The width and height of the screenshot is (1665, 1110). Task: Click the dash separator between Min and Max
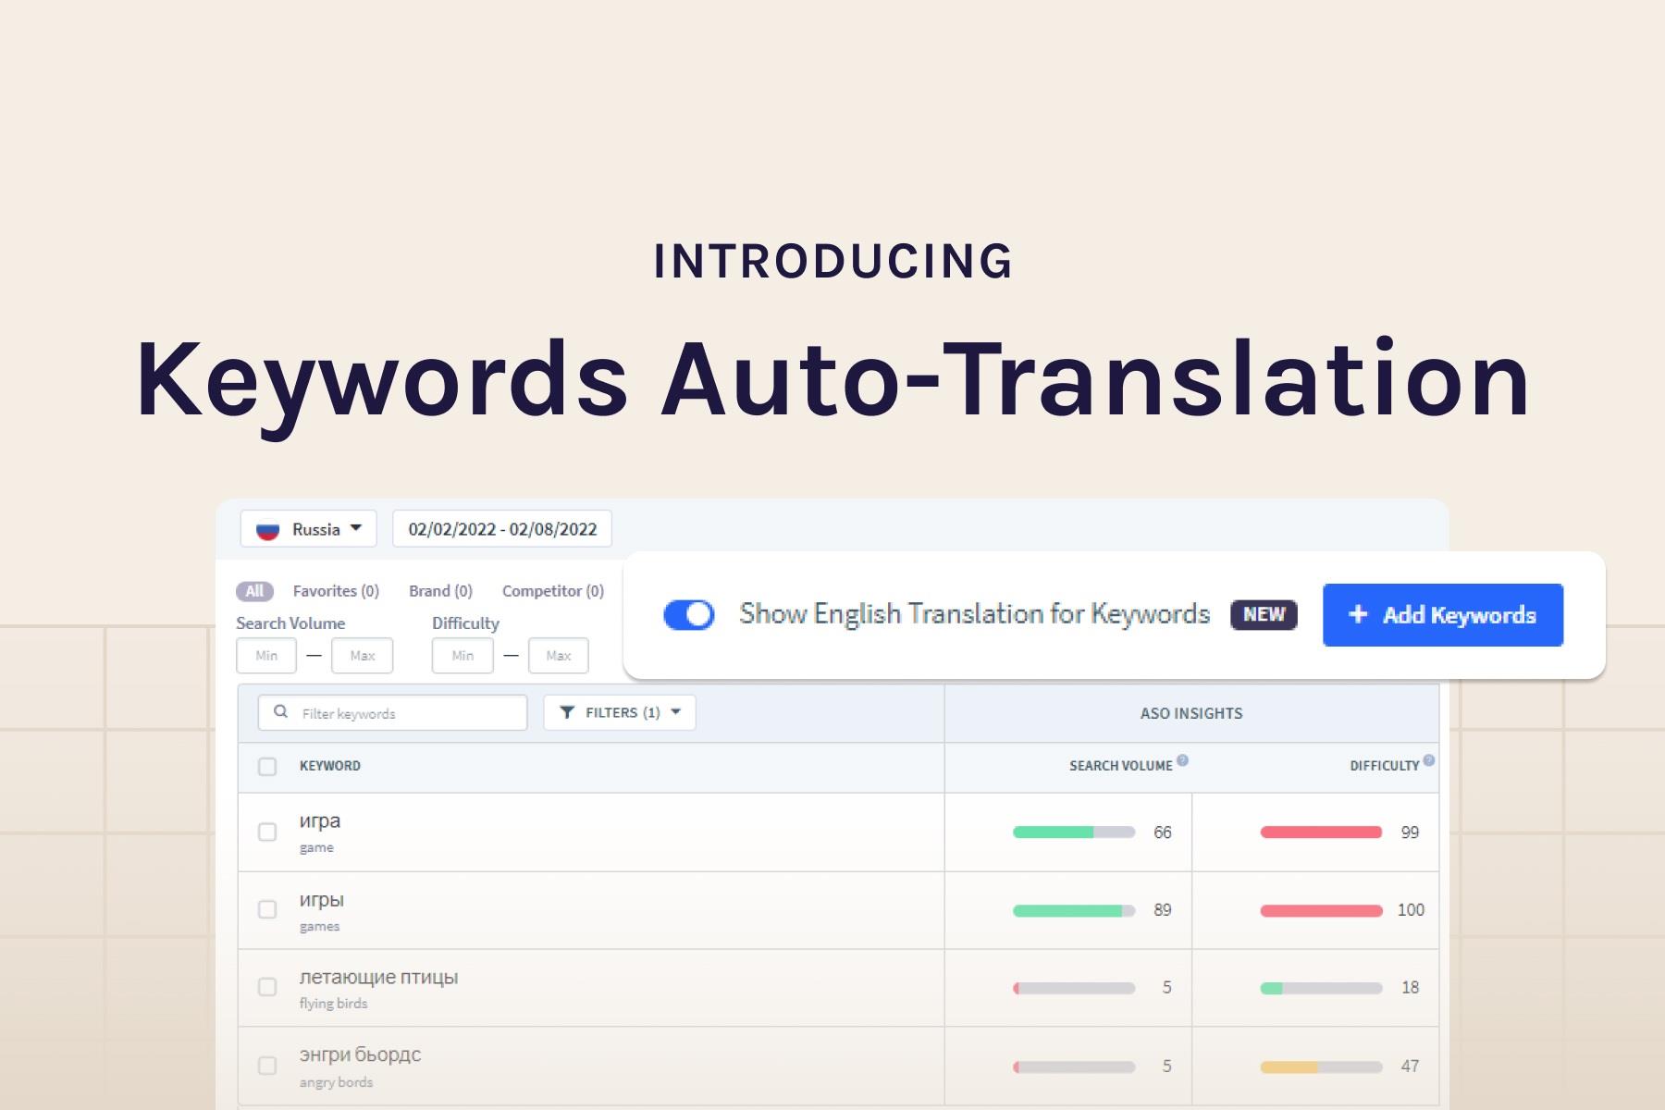[314, 655]
